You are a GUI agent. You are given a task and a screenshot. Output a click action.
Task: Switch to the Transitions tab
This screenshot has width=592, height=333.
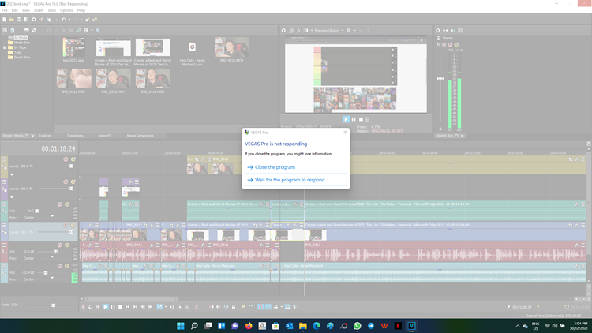pyautogui.click(x=75, y=136)
